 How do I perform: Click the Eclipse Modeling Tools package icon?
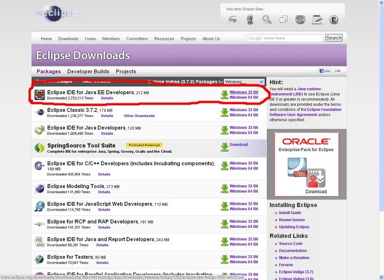tap(39, 189)
